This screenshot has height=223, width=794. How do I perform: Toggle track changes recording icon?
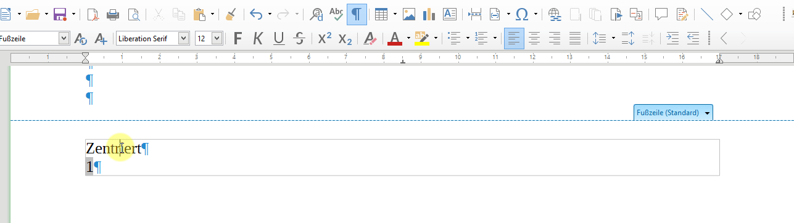682,14
